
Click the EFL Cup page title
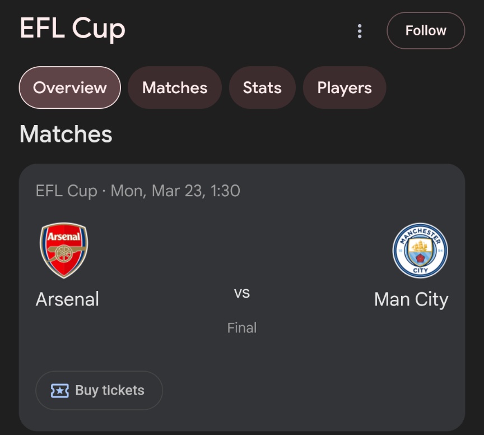[x=72, y=29]
